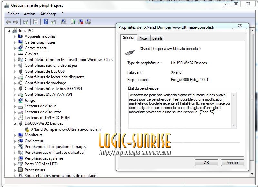Image resolution: width=258 pixels, height=187 pixels.
Task: Click the Properties toolbar icon
Action: (x=35, y=22)
